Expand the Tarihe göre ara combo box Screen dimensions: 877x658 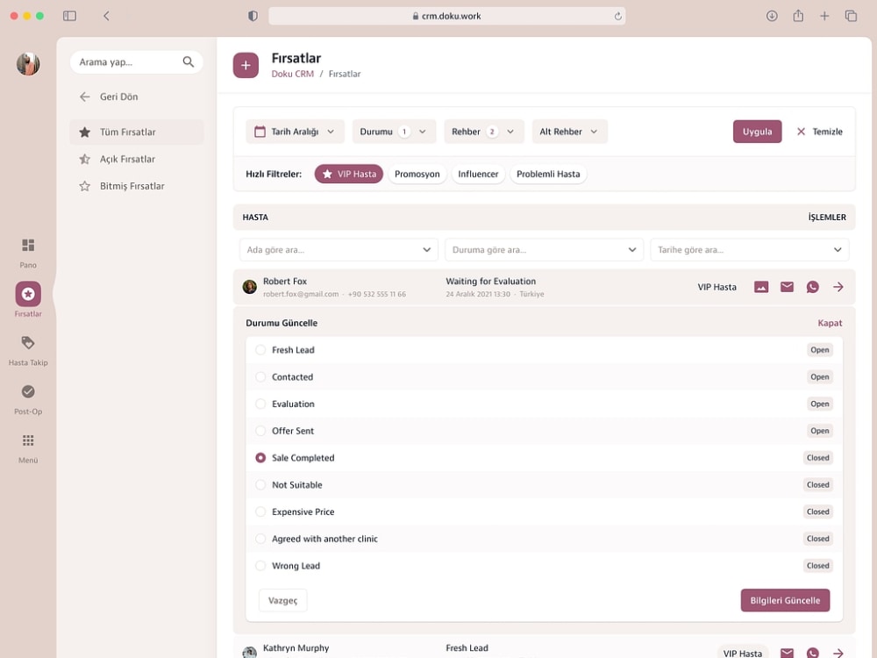[750, 249]
